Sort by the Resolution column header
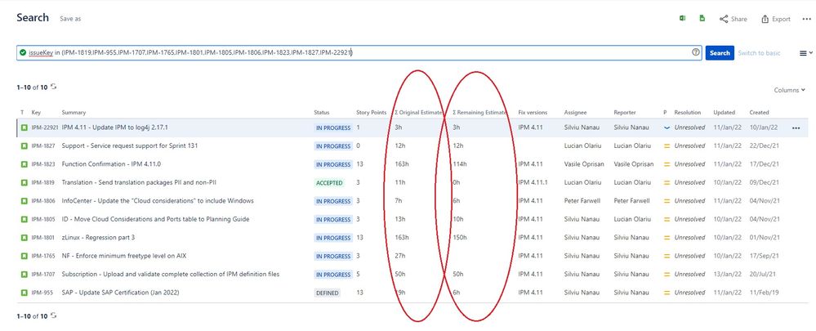Viewport: 816px width, 331px height. tap(688, 113)
